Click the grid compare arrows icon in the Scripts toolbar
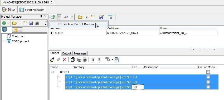This screenshot has width=224, height=100. pyautogui.click(x=117, y=59)
